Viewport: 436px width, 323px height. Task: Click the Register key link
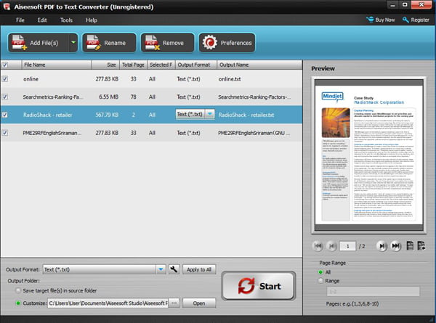[416, 20]
